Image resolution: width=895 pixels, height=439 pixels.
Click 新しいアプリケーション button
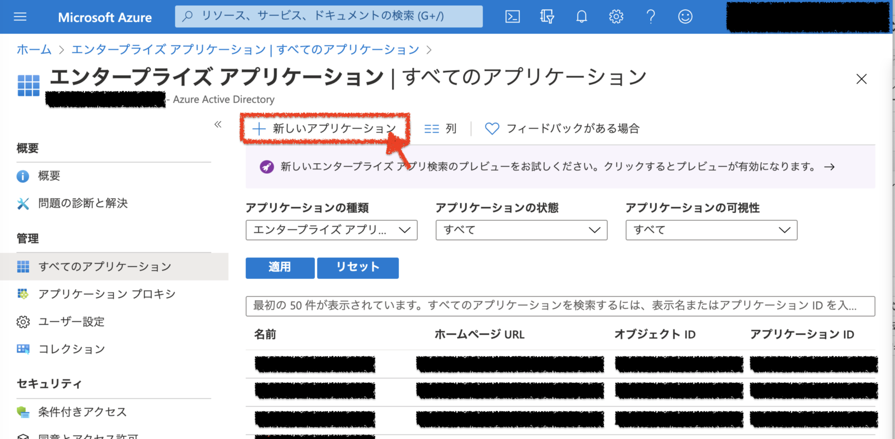pyautogui.click(x=323, y=128)
